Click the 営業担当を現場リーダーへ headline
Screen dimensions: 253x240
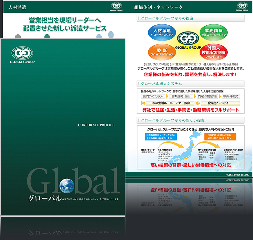[x=65, y=20]
